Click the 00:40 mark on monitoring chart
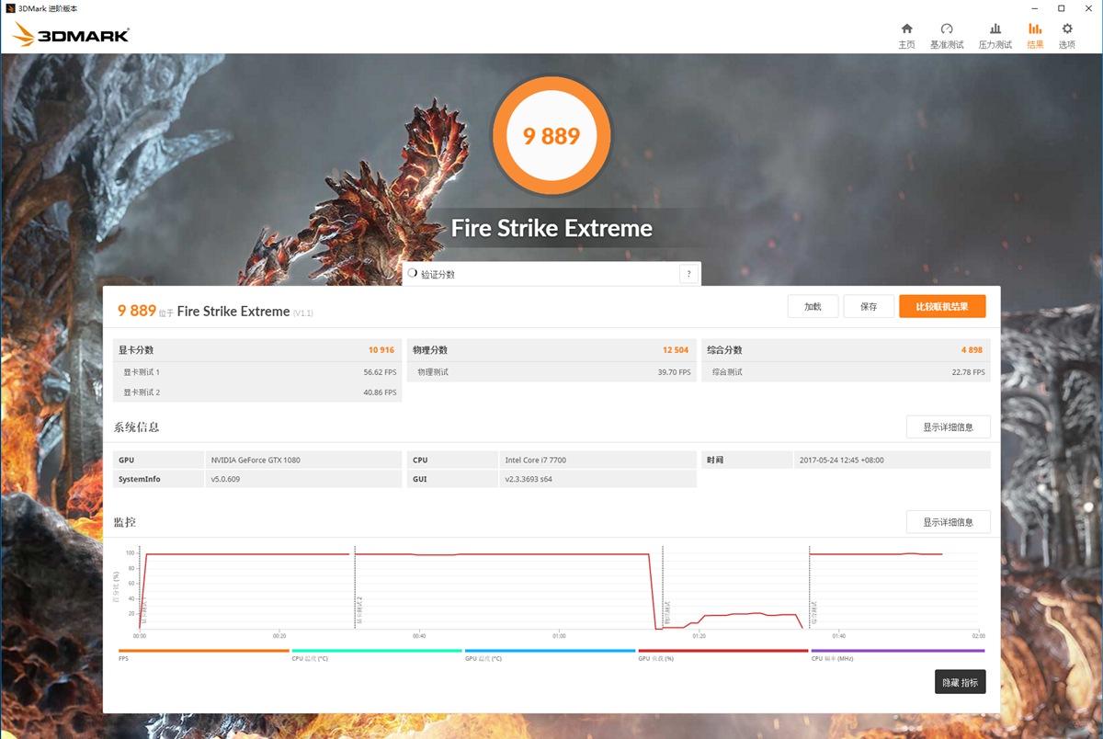 [x=419, y=635]
